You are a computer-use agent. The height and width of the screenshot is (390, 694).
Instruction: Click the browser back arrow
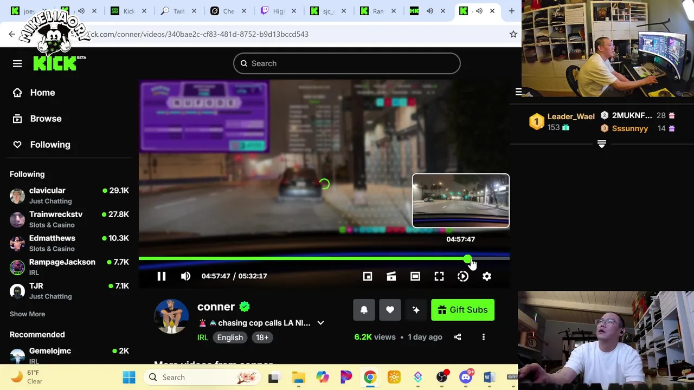click(12, 34)
